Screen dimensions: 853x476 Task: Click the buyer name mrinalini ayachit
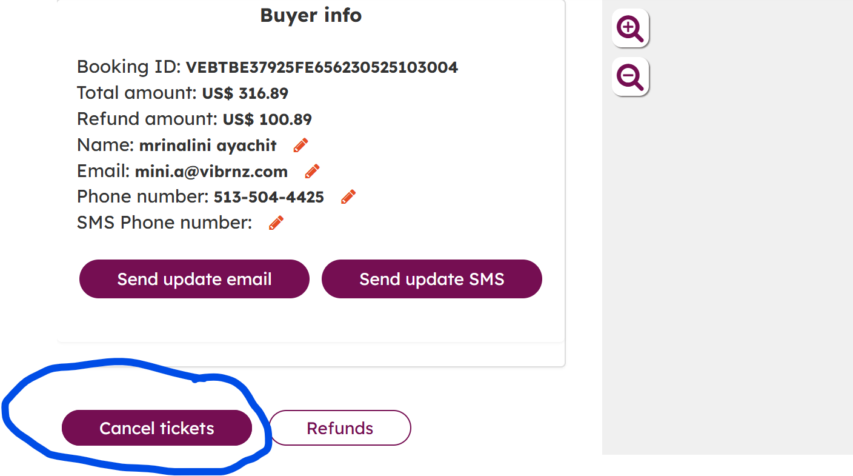[x=208, y=146]
